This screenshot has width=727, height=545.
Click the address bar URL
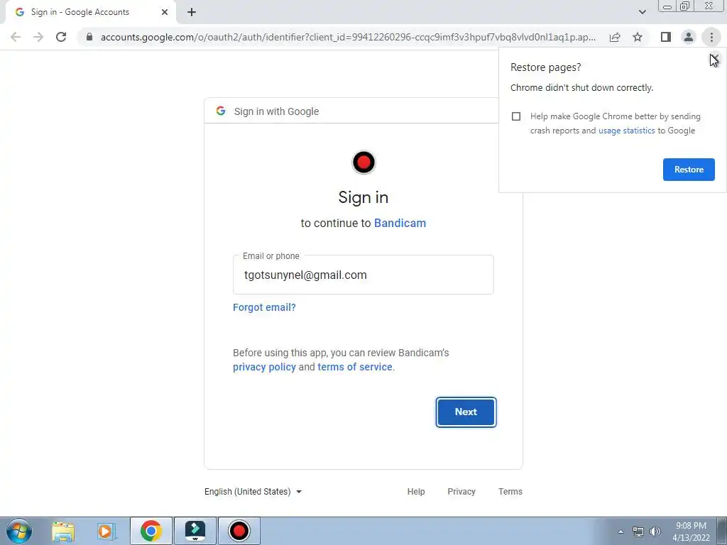348,37
